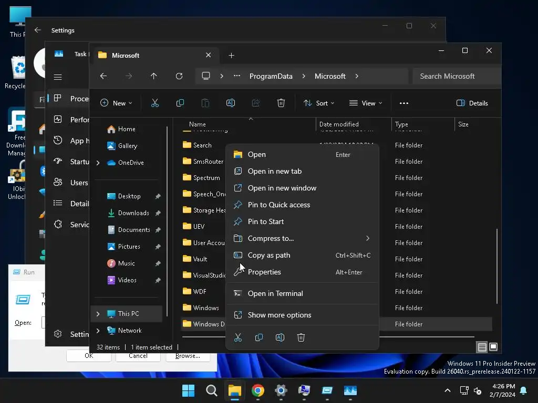Image resolution: width=538 pixels, height=403 pixels.
Task: Switch to large thumbnails view icon in status bar
Action: tap(493, 347)
